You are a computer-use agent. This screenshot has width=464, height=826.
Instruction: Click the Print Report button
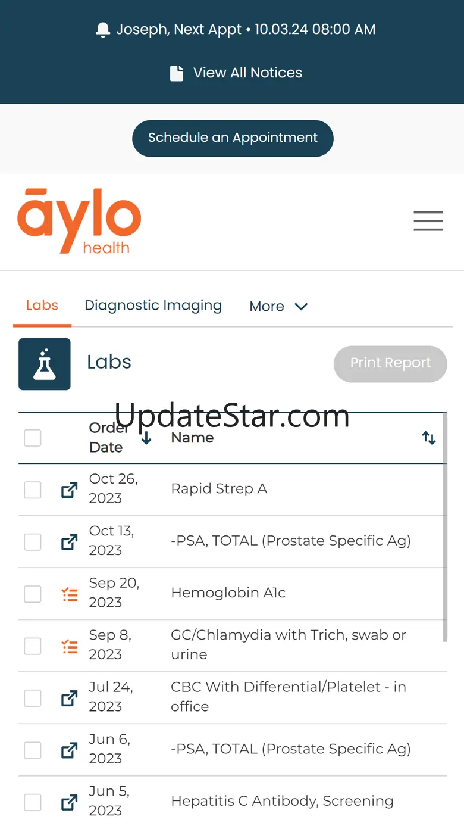(390, 363)
